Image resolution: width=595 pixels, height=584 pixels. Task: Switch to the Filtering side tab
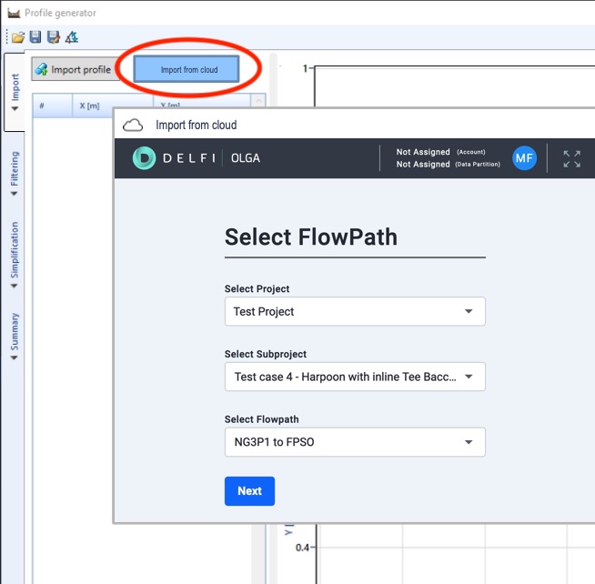click(15, 173)
